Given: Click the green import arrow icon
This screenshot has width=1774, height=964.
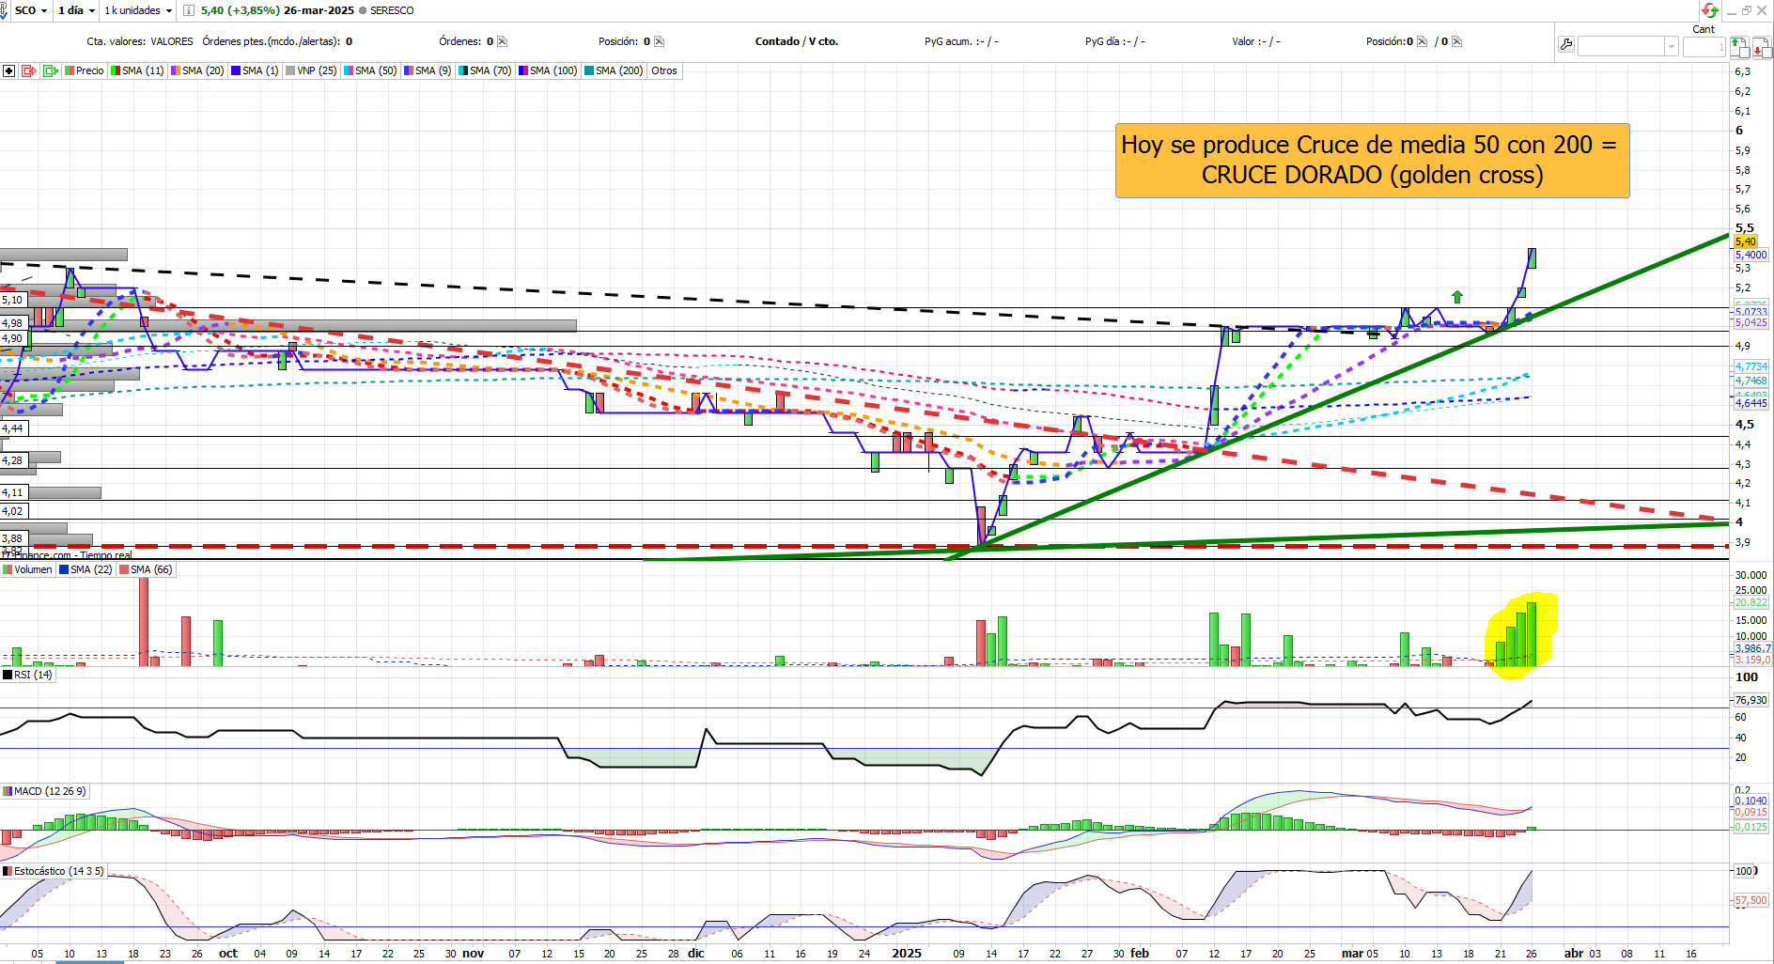Looking at the screenshot, I should click(51, 70).
